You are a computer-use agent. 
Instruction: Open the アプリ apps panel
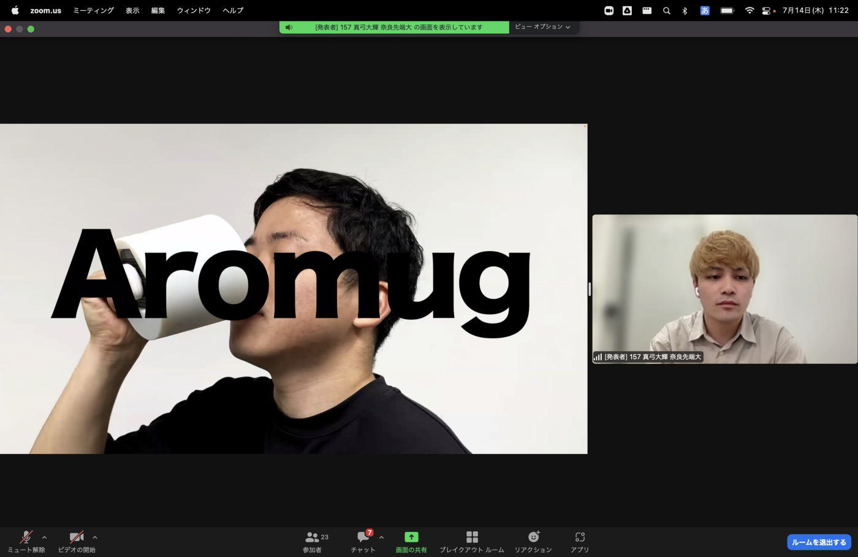(579, 537)
